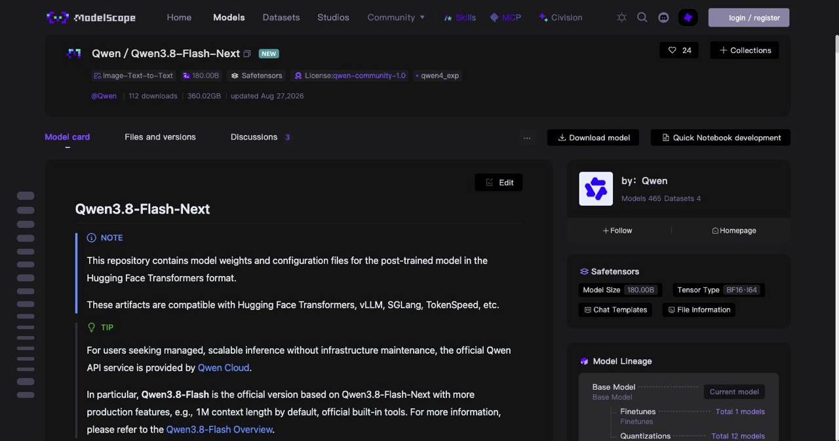Follow the Qwen organization
This screenshot has width=839, height=441.
point(617,231)
